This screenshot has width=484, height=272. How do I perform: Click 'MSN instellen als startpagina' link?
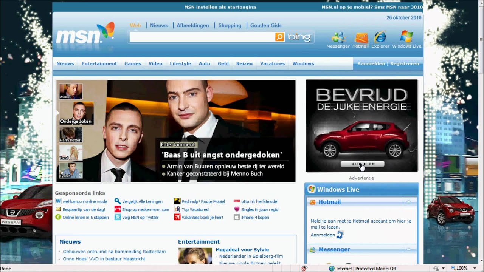[220, 7]
